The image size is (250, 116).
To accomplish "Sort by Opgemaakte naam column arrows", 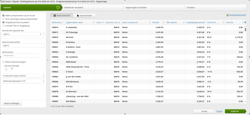I will pyautogui.click(x=93, y=22).
